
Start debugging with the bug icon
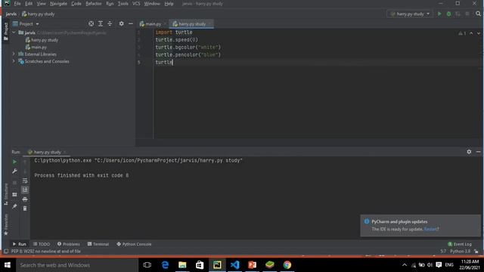tap(448, 14)
